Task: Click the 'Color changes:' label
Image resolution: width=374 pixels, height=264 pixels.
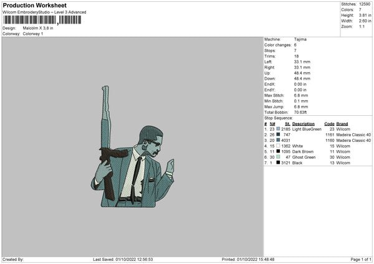Action: pos(278,45)
